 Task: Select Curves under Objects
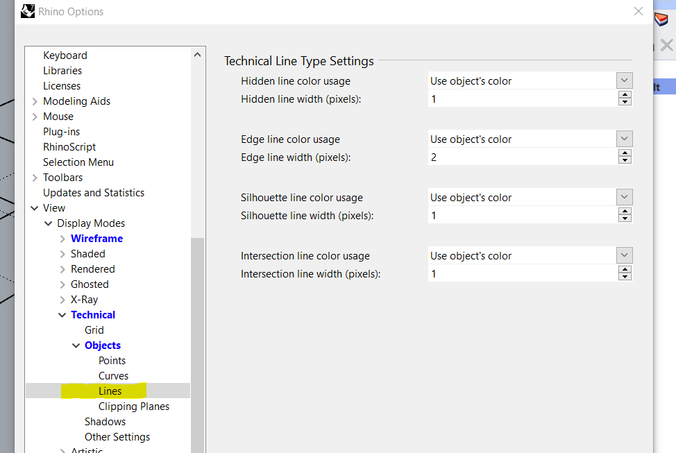click(x=113, y=376)
